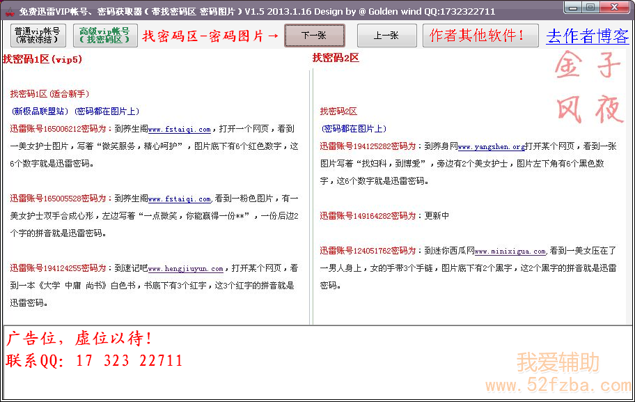This screenshot has height=402, width=635.
Task: Minimize the window
Action: pyautogui.click(x=572, y=7)
